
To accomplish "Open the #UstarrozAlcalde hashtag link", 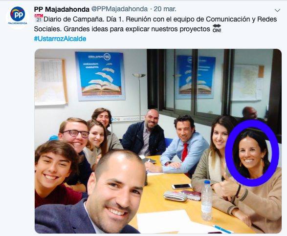I will click(x=60, y=39).
